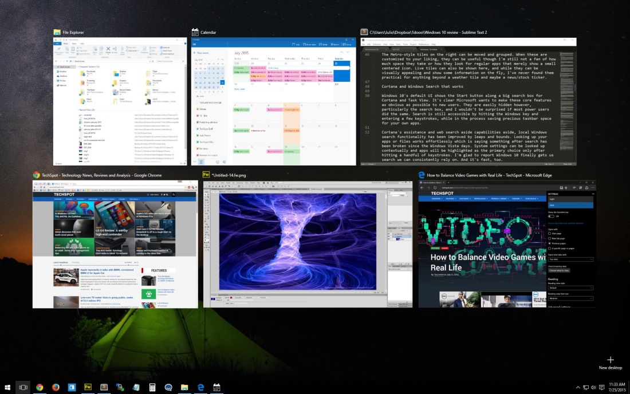Click the volume icon in system tray
Screen dimensions: 630x394
click(x=593, y=388)
